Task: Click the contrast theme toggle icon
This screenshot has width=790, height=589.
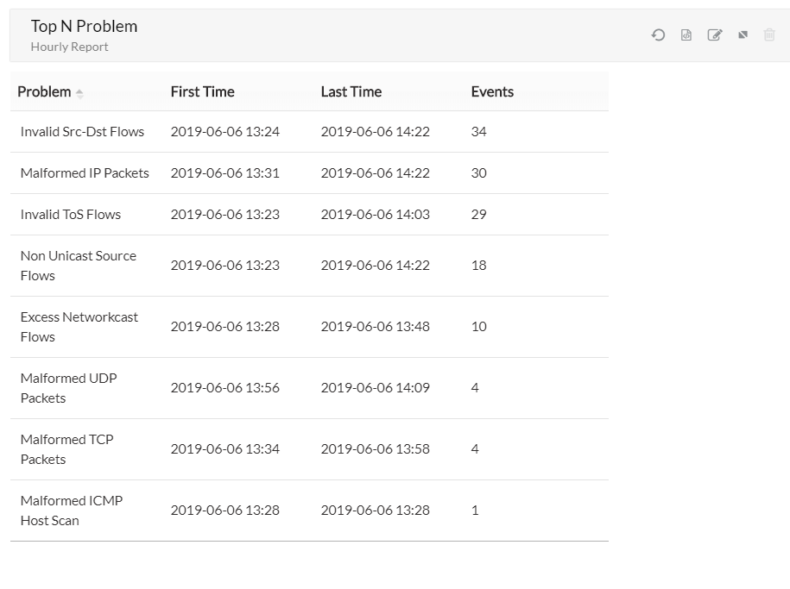Action: [x=743, y=35]
